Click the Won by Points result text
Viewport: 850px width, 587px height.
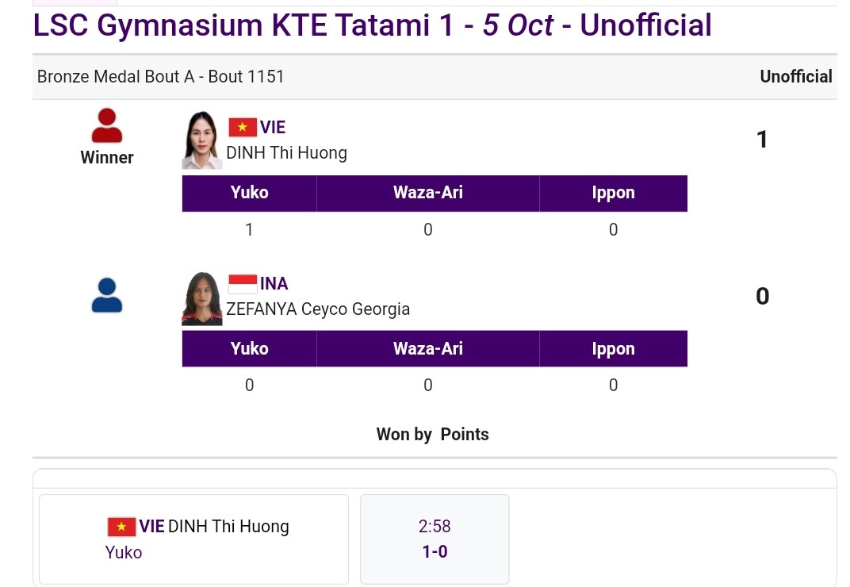432,434
